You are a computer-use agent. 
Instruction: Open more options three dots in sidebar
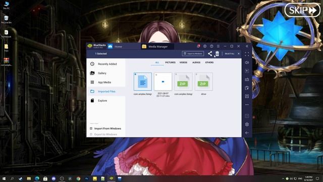[x=247, y=105]
